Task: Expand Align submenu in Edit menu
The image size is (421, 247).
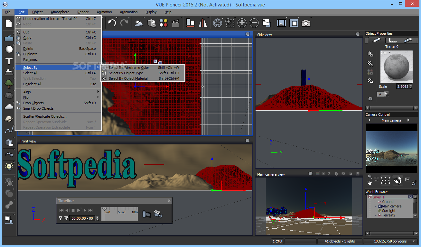Action: (x=58, y=92)
